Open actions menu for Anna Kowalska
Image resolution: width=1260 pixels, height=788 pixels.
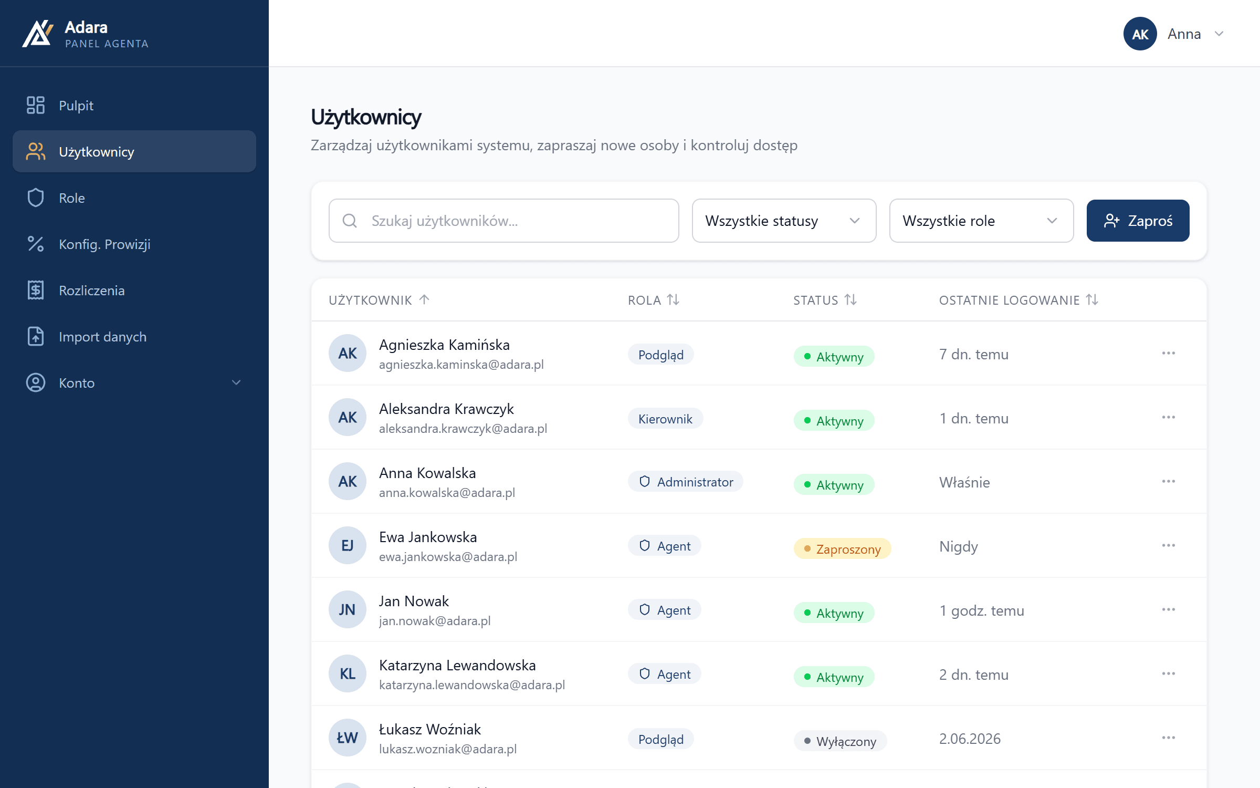pos(1169,481)
